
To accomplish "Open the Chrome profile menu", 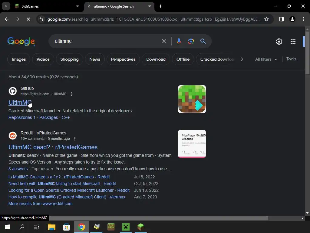I will click(x=292, y=19).
